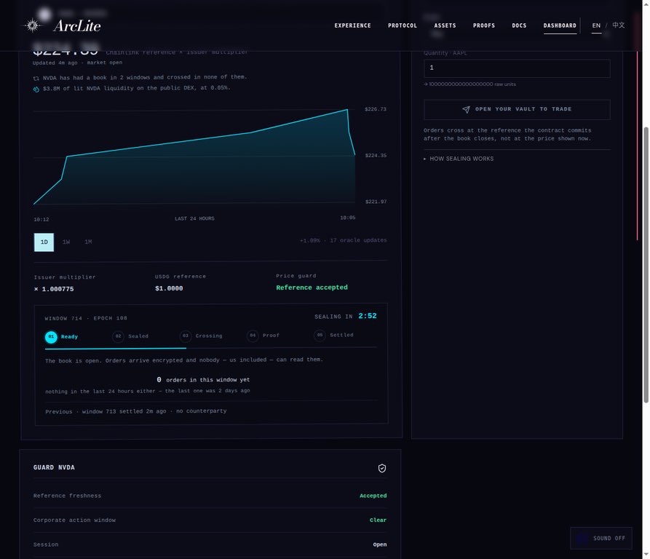
Task: Select the Dashboard nav item
Action: (560, 25)
